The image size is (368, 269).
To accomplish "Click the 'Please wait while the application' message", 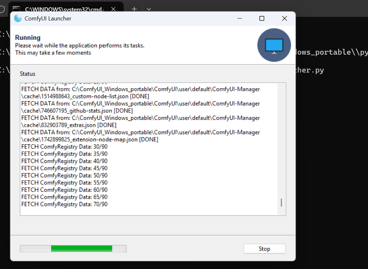I will pos(79,45).
